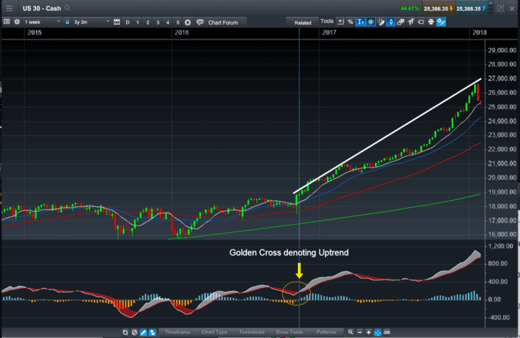Expand the 3y 3m range dropdown
The height and width of the screenshot is (338, 520).
point(89,22)
